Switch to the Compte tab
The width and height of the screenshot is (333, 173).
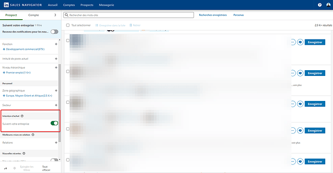pyautogui.click(x=34, y=15)
